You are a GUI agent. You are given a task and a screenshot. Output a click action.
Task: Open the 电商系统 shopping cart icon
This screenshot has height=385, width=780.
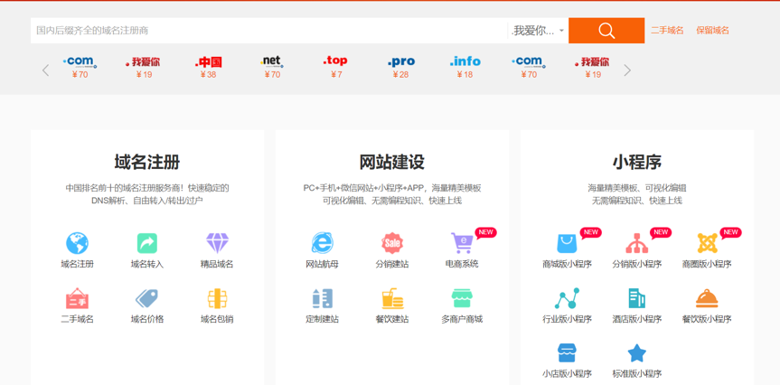coord(462,243)
